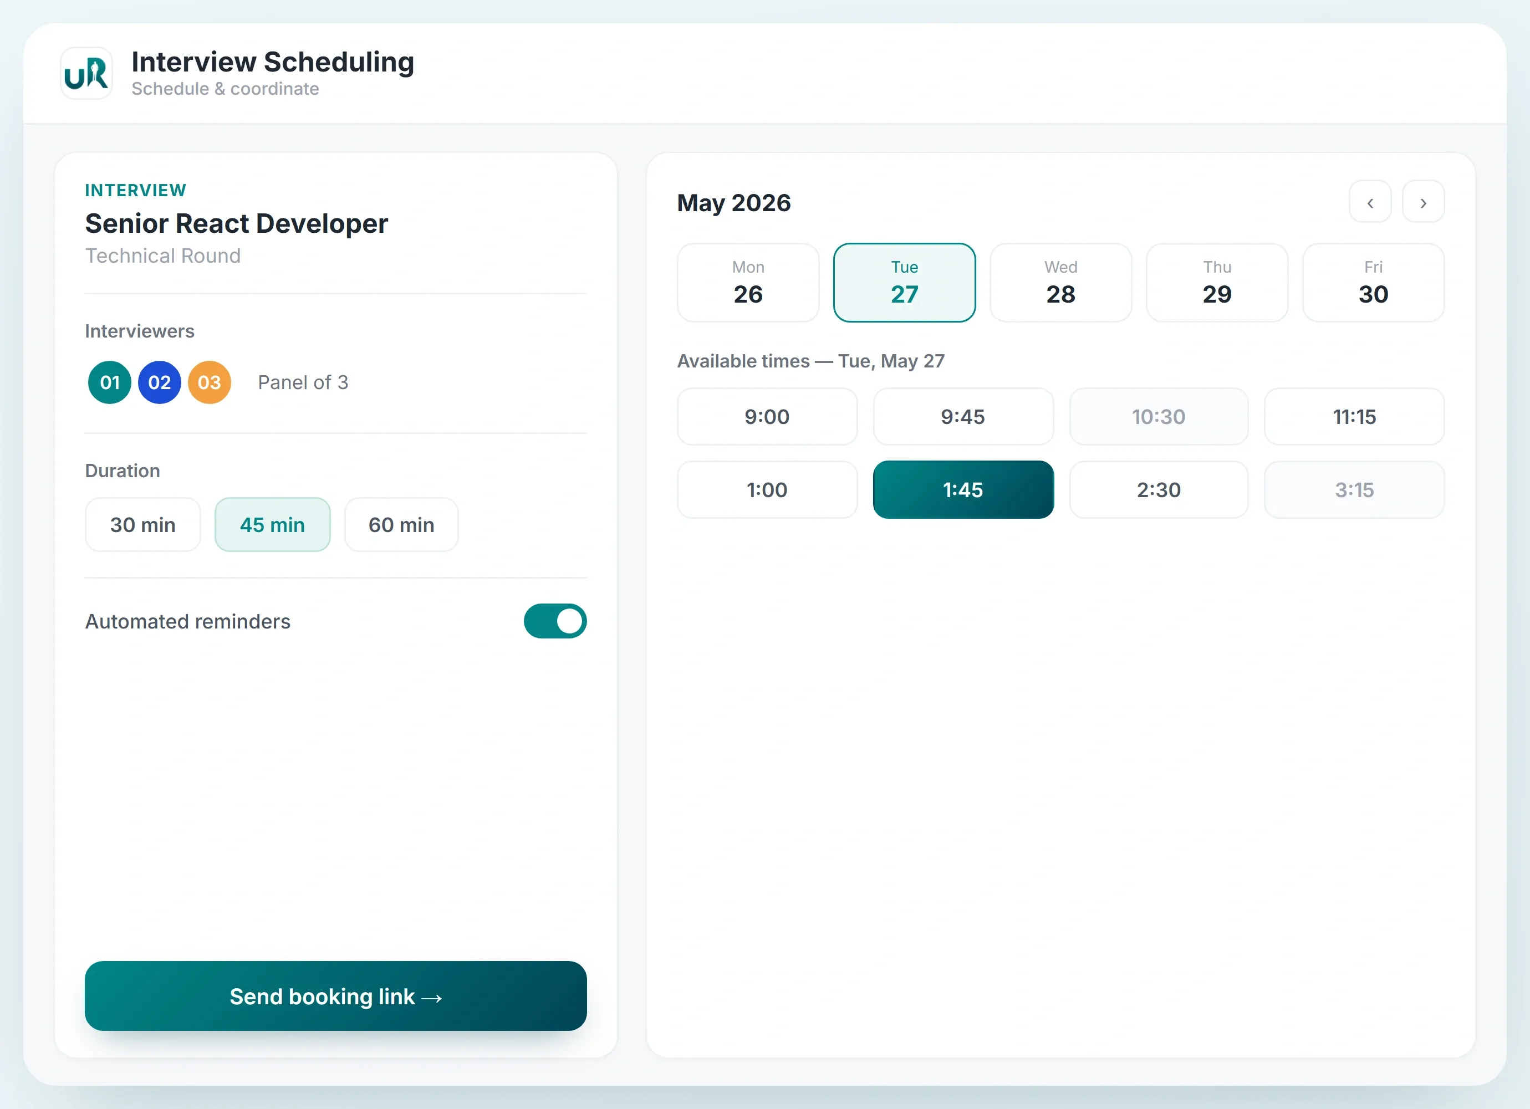Select interviewer avatar 02
Viewport: 1530px width, 1109px height.
coord(160,382)
